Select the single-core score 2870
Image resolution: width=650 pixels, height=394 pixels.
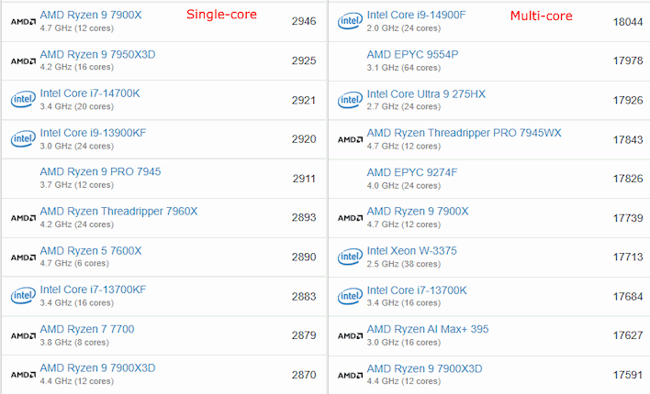(304, 375)
